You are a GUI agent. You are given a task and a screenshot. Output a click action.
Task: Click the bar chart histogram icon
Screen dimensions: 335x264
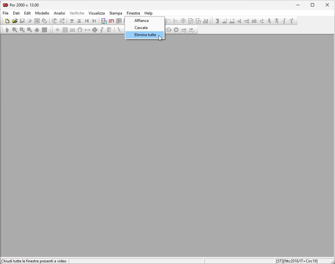click(206, 21)
